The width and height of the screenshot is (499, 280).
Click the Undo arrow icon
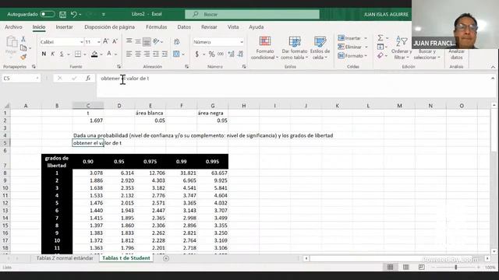74,14
